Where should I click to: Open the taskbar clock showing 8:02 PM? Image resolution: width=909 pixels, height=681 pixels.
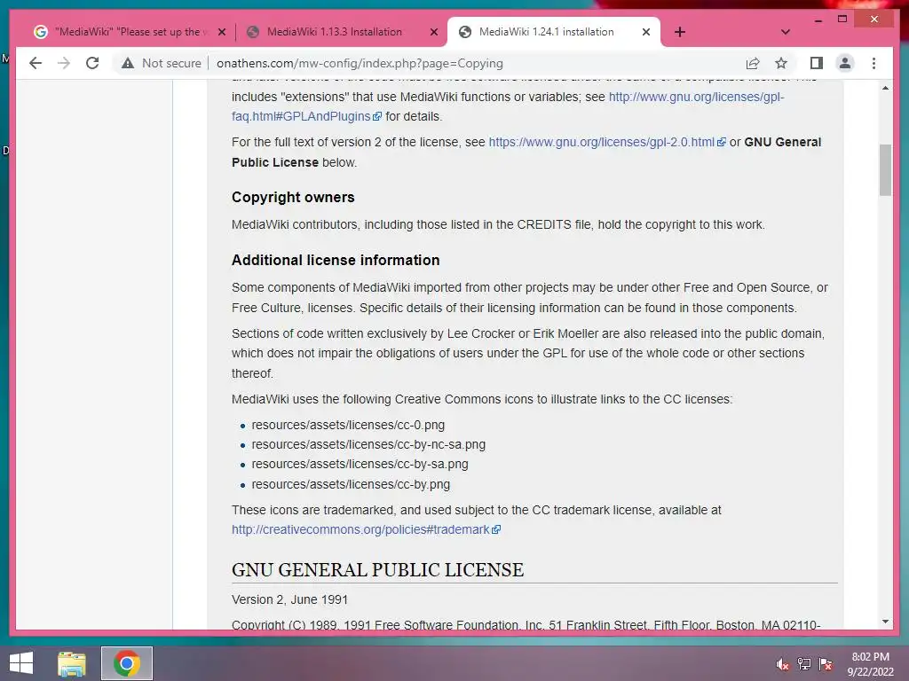click(870, 664)
